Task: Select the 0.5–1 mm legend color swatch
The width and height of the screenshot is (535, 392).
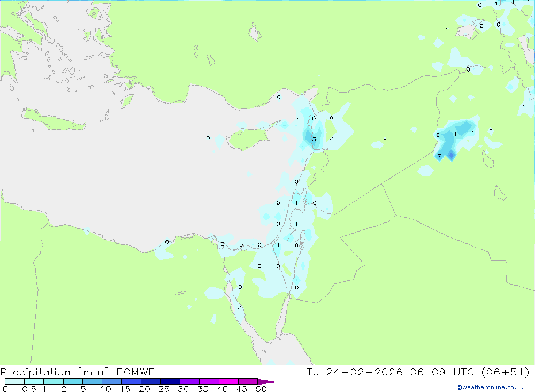Action: pos(34,381)
